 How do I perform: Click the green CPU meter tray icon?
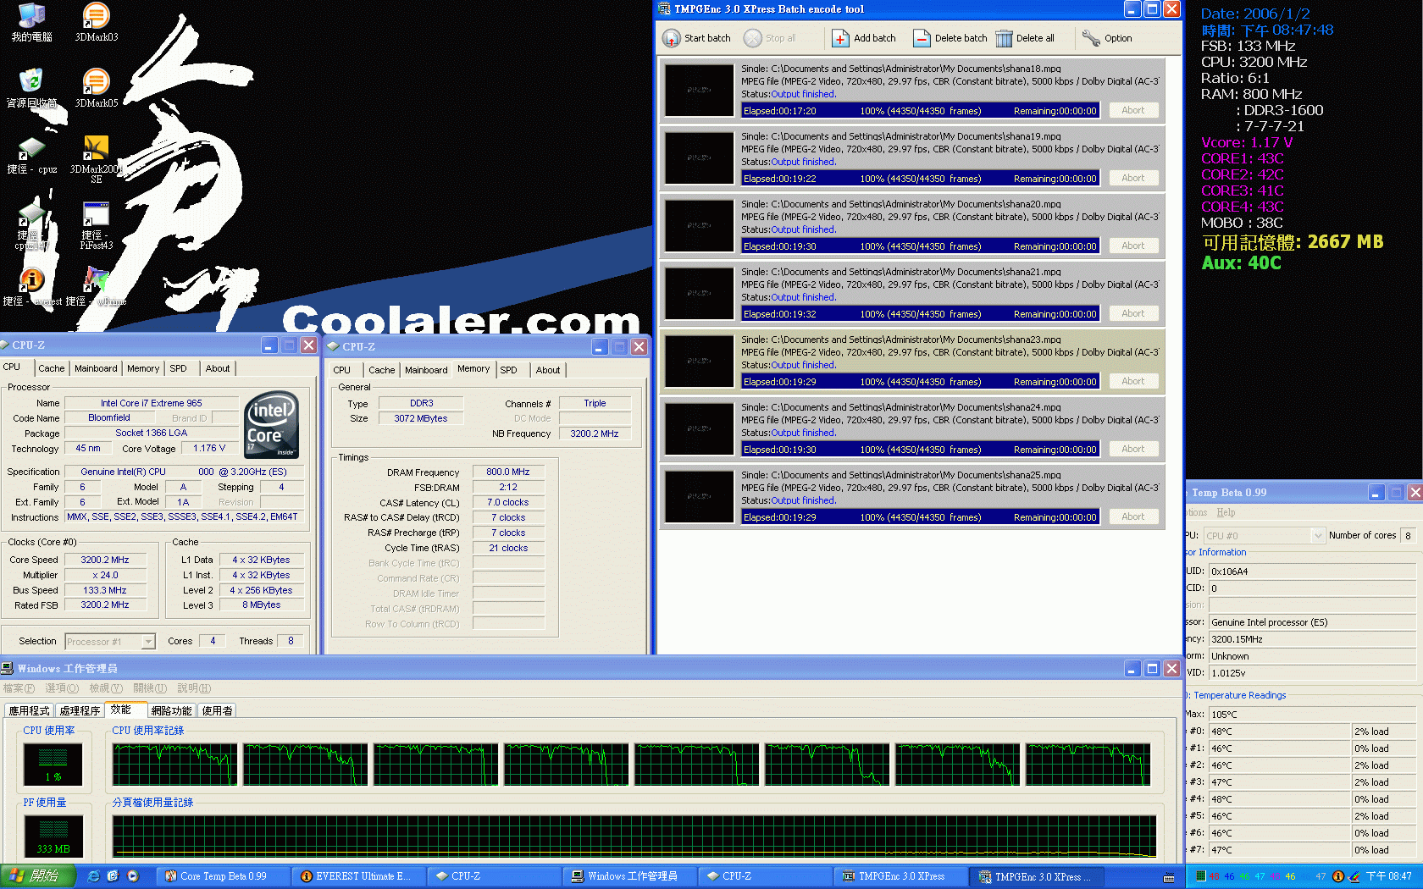pos(1200,876)
